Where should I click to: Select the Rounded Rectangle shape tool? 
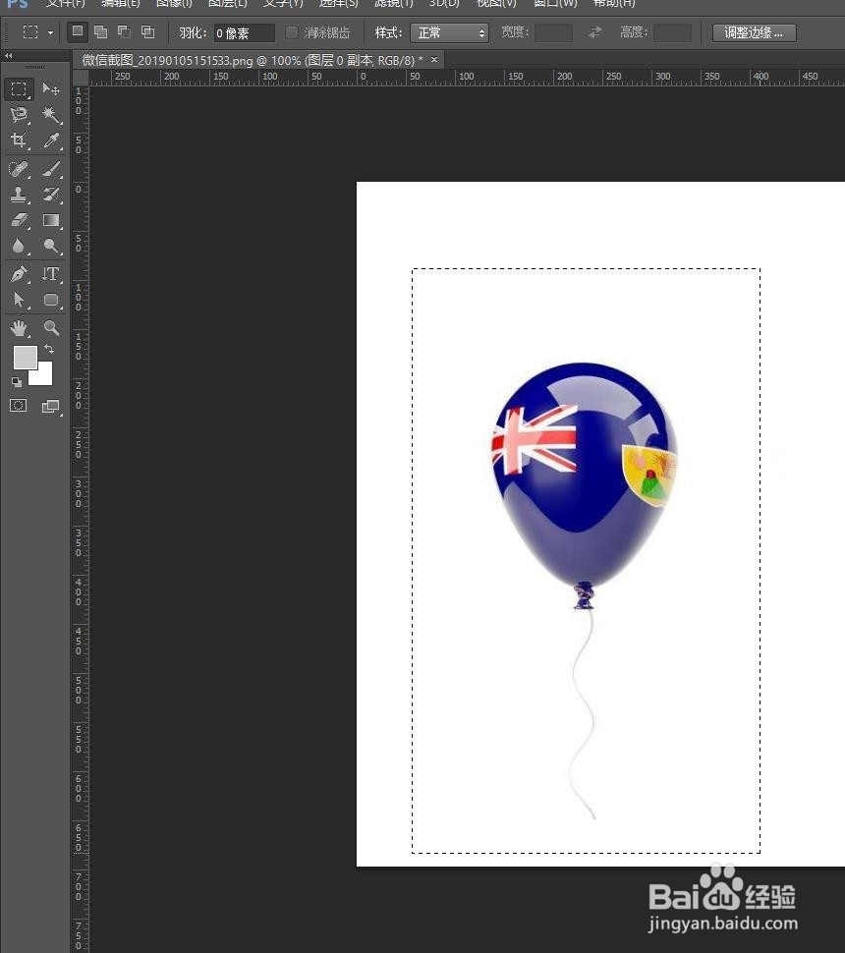[x=51, y=300]
